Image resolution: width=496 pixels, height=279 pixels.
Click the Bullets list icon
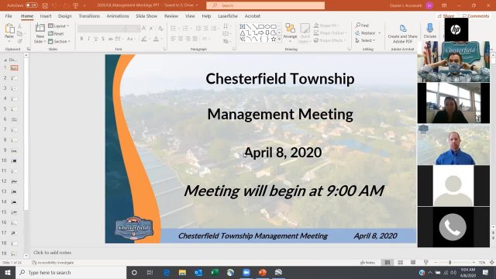point(174,28)
